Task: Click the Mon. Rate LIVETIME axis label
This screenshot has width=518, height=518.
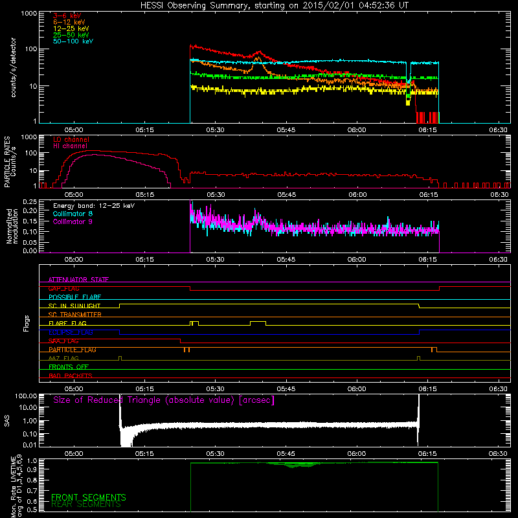Action: pyautogui.click(x=16, y=486)
